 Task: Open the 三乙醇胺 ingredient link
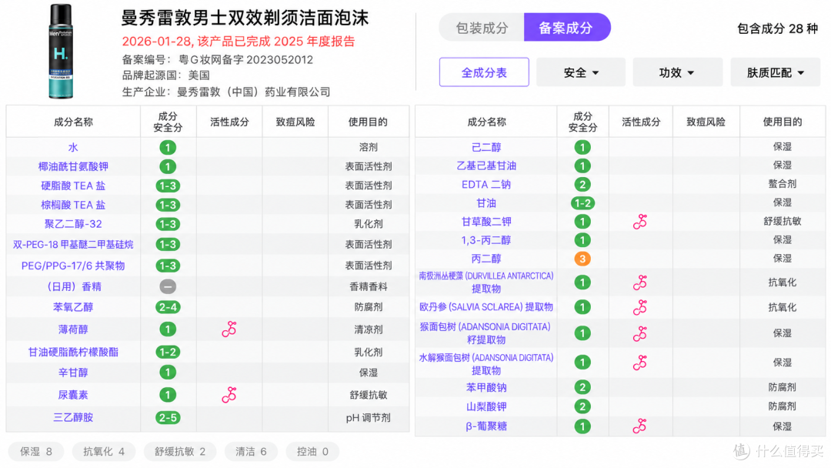click(73, 418)
